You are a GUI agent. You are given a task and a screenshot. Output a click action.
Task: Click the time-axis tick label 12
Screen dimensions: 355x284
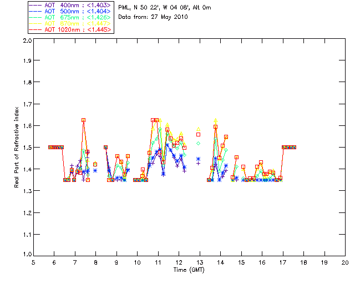179,262
